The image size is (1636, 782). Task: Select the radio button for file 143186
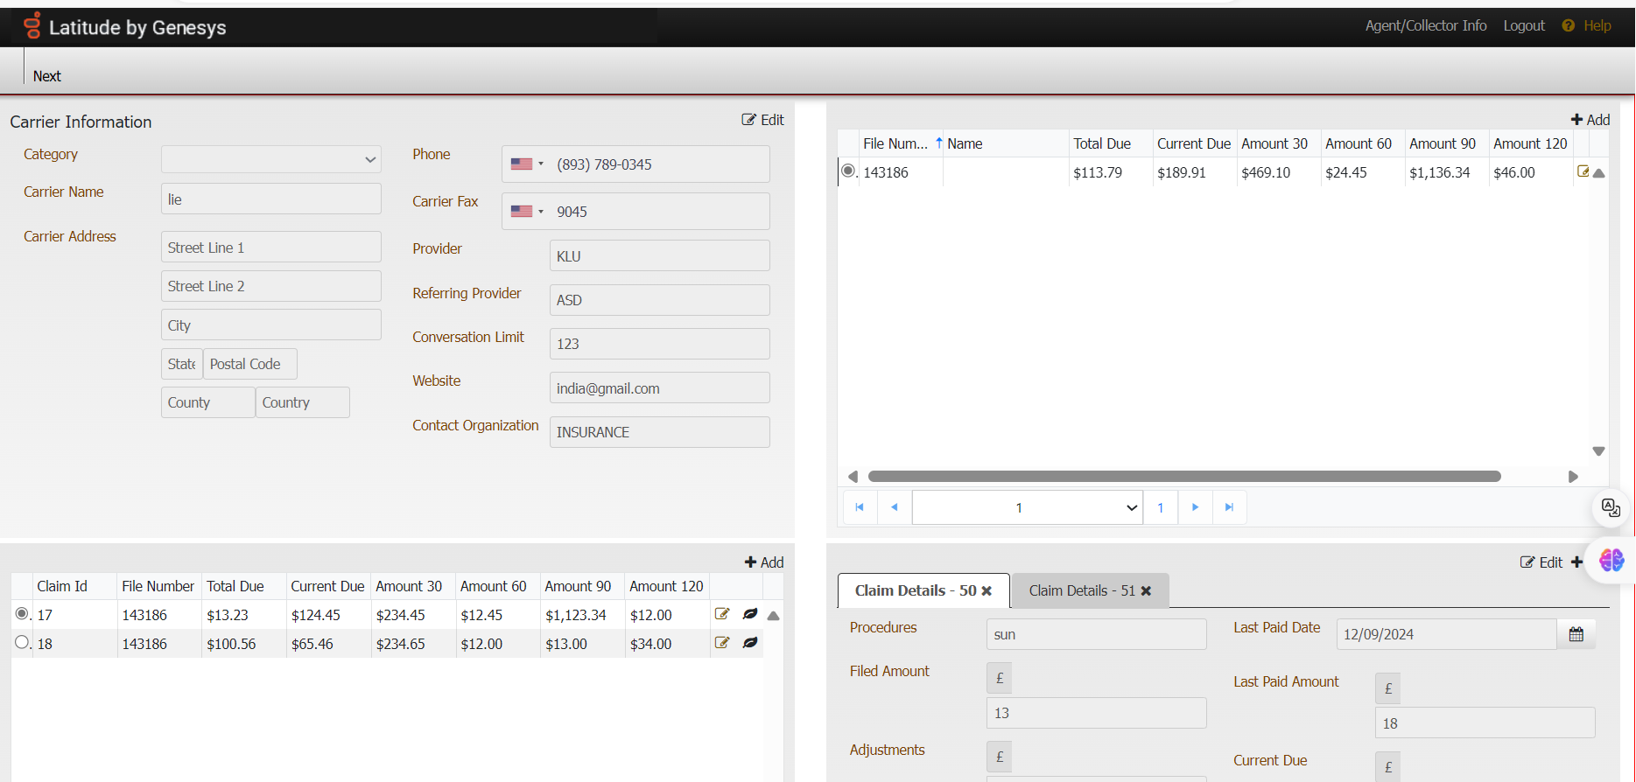[x=847, y=171]
